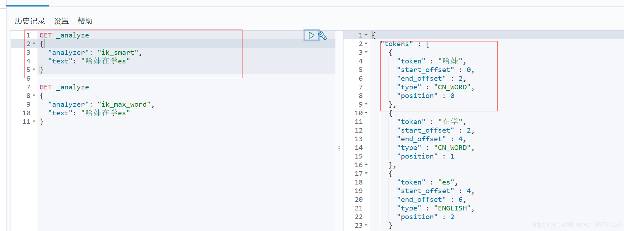
Task: Collapse third token object at response line 17
Action: pos(366,173)
